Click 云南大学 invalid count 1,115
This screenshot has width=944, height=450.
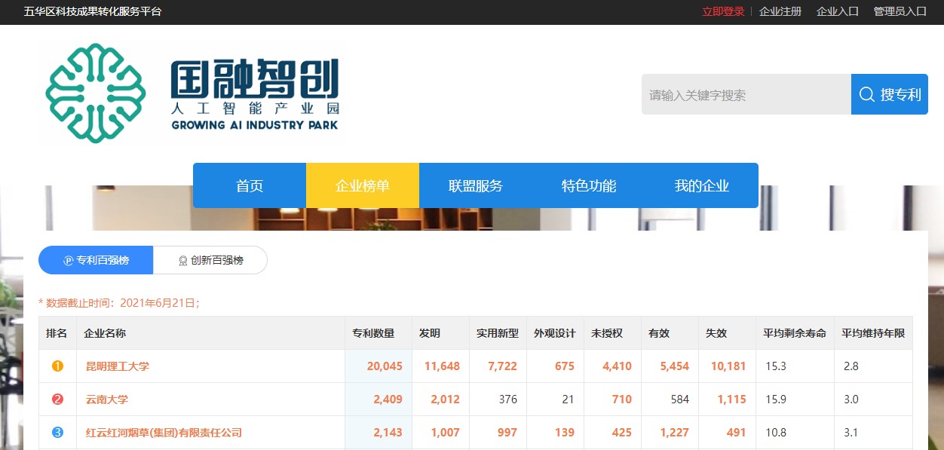click(732, 399)
